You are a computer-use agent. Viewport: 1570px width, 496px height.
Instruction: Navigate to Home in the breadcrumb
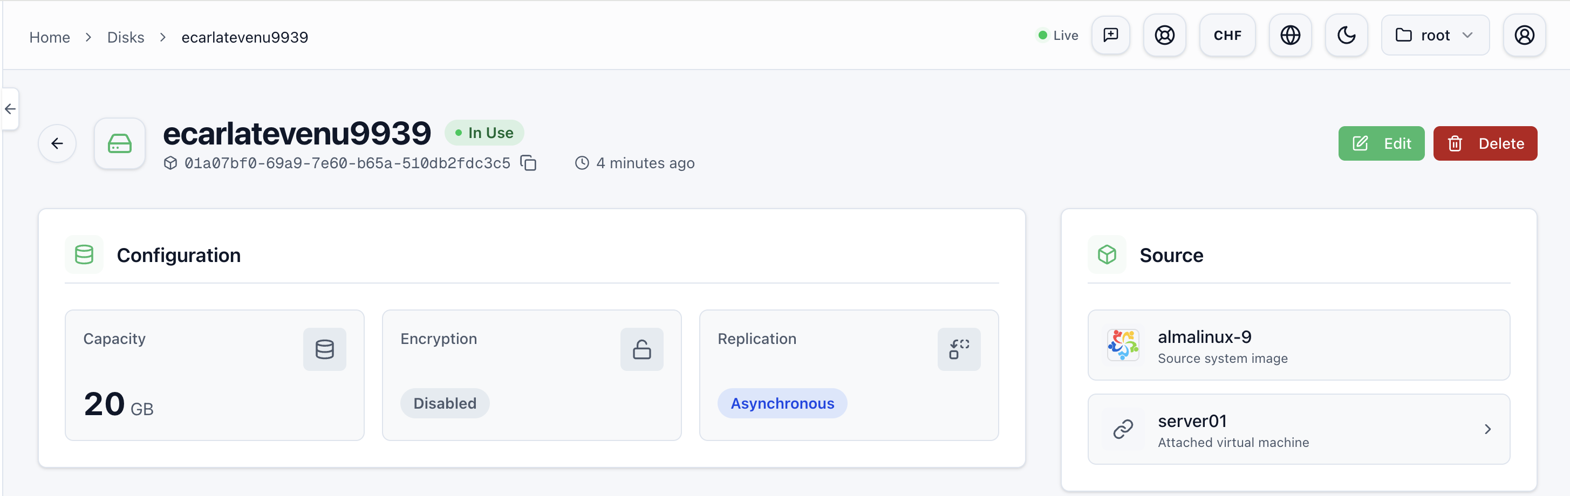point(50,37)
